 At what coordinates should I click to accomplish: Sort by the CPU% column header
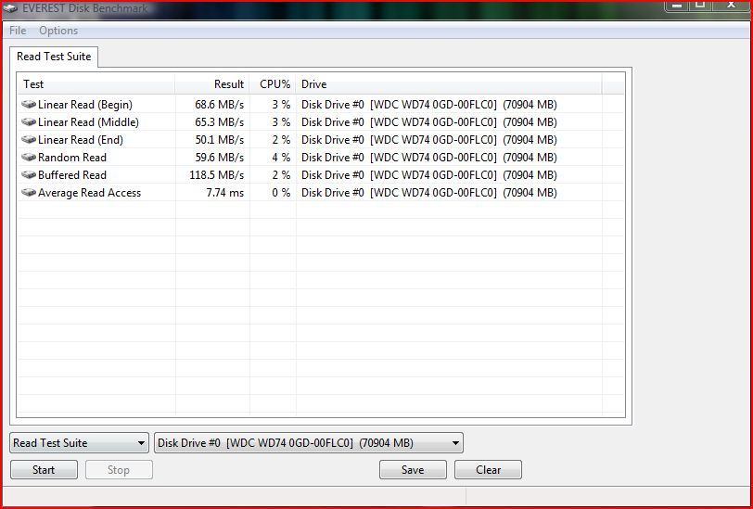click(273, 84)
